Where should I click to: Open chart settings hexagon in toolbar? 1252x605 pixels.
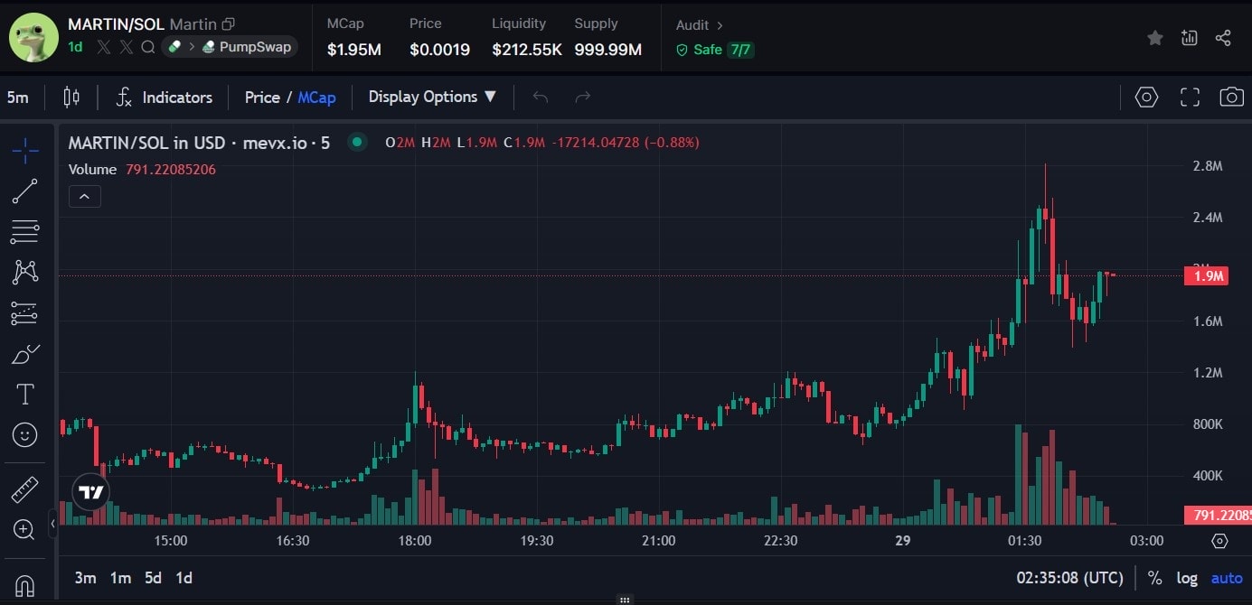tap(1146, 98)
